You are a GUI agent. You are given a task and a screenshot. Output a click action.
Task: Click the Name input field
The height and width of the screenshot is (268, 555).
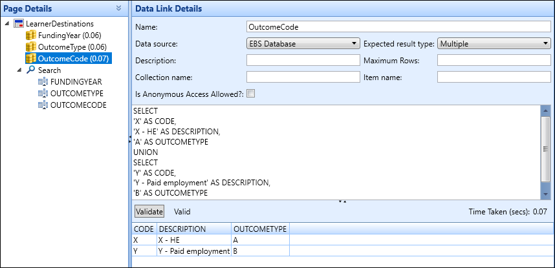(398, 27)
